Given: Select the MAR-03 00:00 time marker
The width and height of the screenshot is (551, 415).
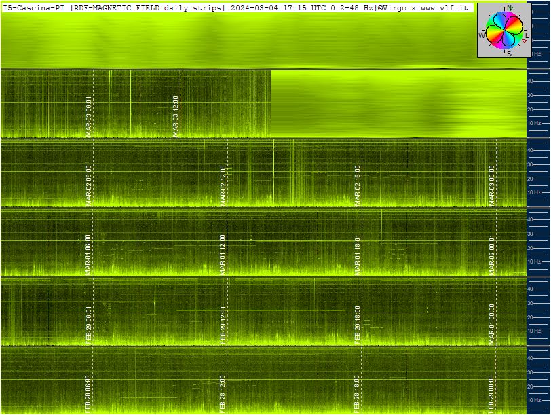Looking at the screenshot, I should (492, 185).
